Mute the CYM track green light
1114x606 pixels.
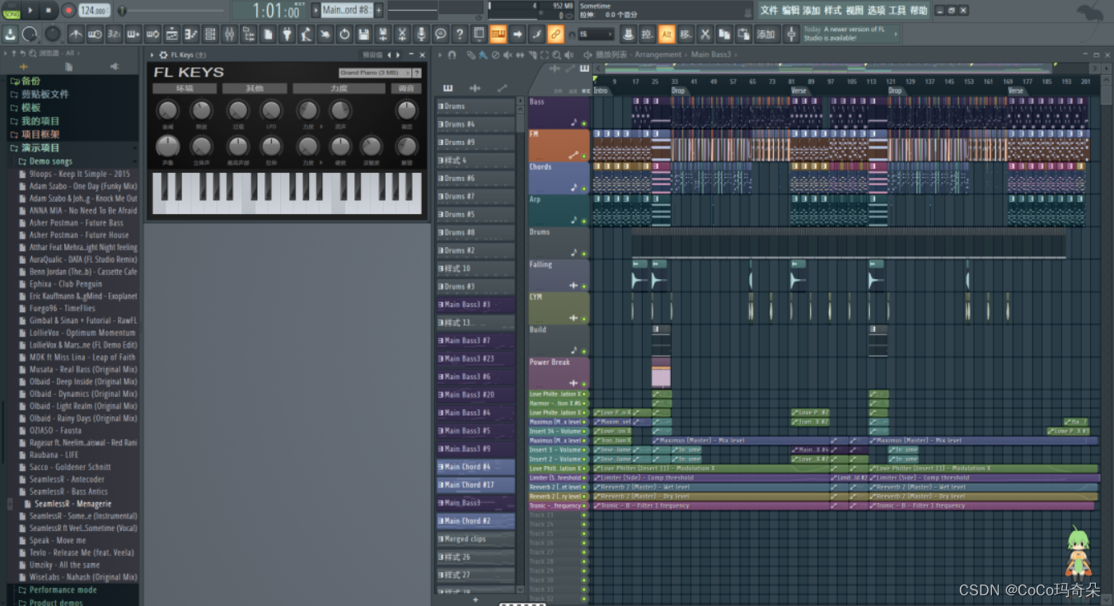pyautogui.click(x=584, y=319)
